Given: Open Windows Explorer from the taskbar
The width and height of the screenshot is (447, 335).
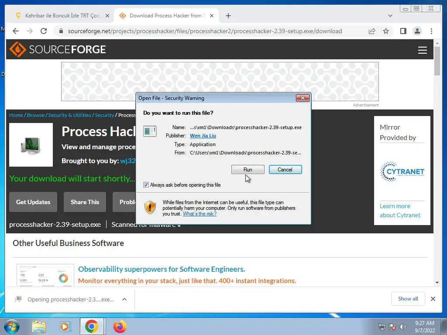Looking at the screenshot, I should (x=39, y=326).
